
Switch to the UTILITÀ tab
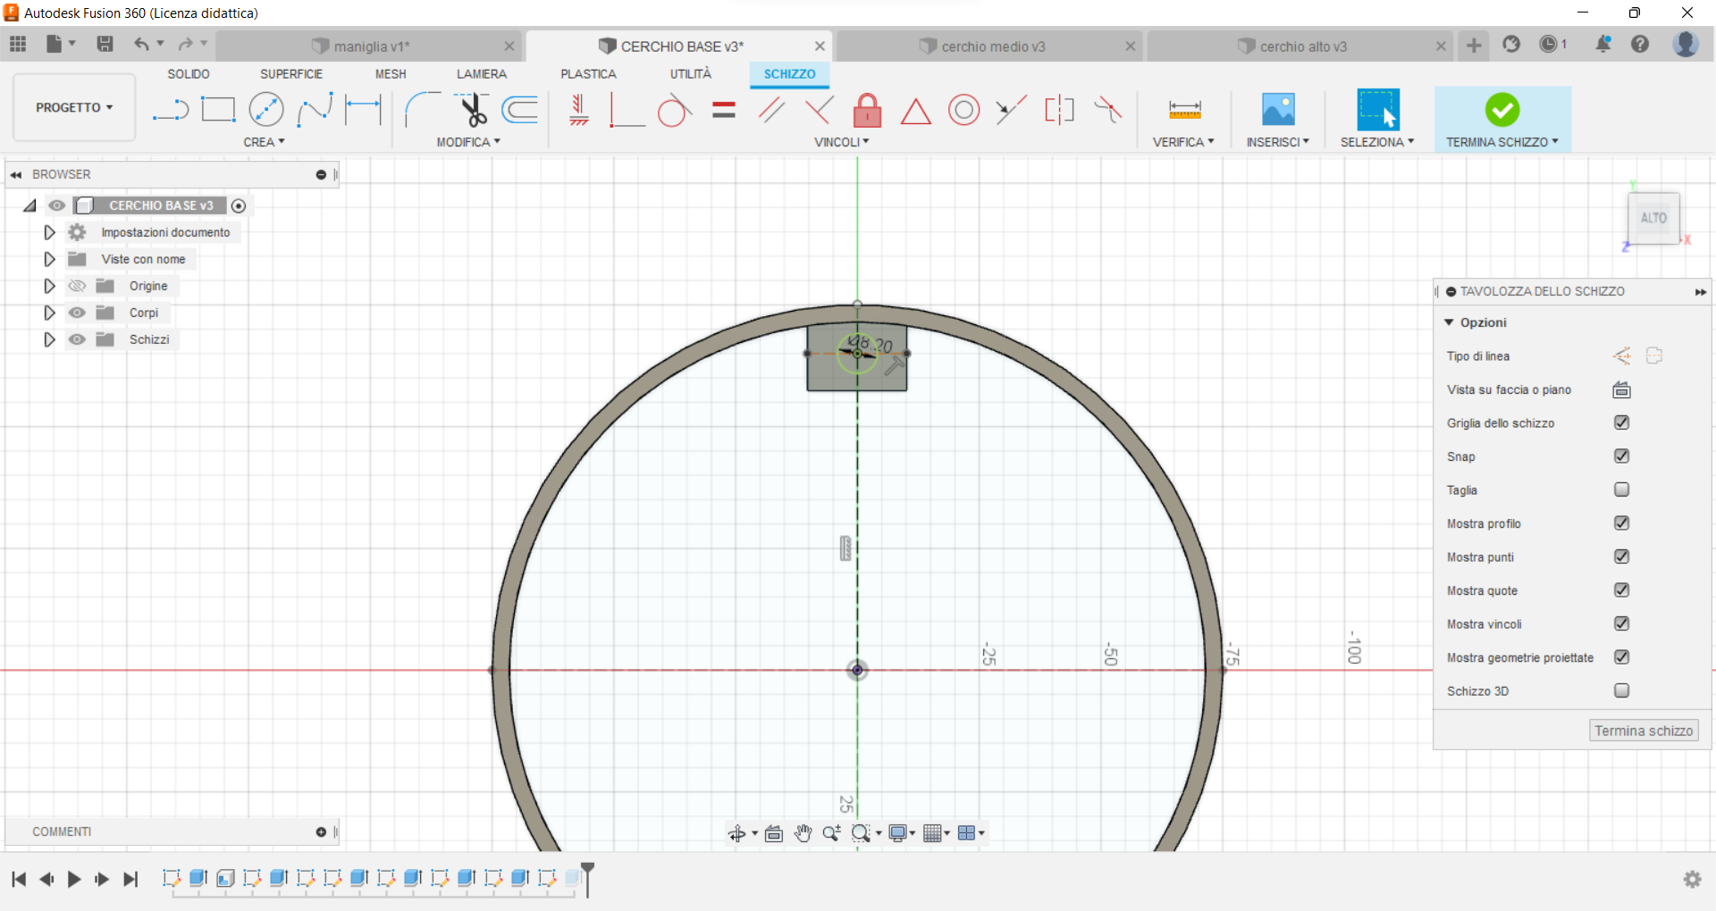pyautogui.click(x=691, y=74)
